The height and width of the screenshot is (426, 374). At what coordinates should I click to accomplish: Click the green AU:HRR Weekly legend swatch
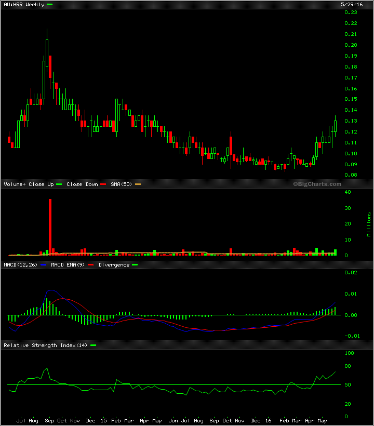tap(49, 4)
